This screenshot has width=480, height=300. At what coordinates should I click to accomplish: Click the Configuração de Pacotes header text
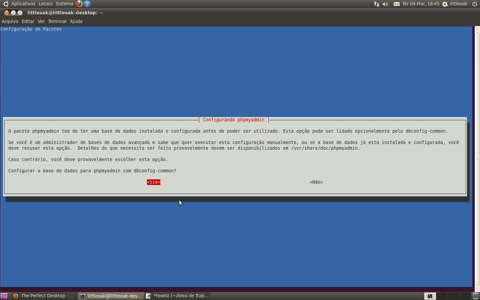[x=31, y=29]
